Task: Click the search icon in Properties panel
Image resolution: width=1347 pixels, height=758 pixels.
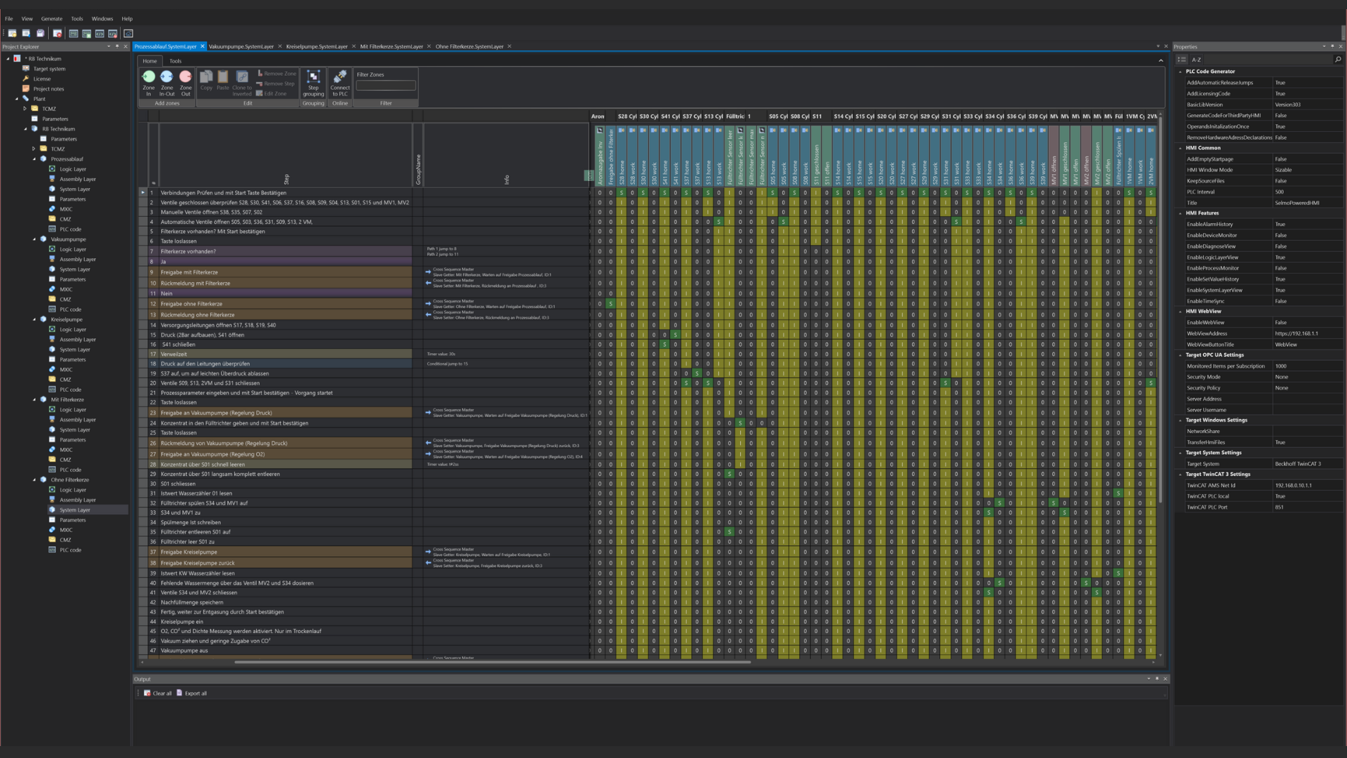Action: [1338, 60]
